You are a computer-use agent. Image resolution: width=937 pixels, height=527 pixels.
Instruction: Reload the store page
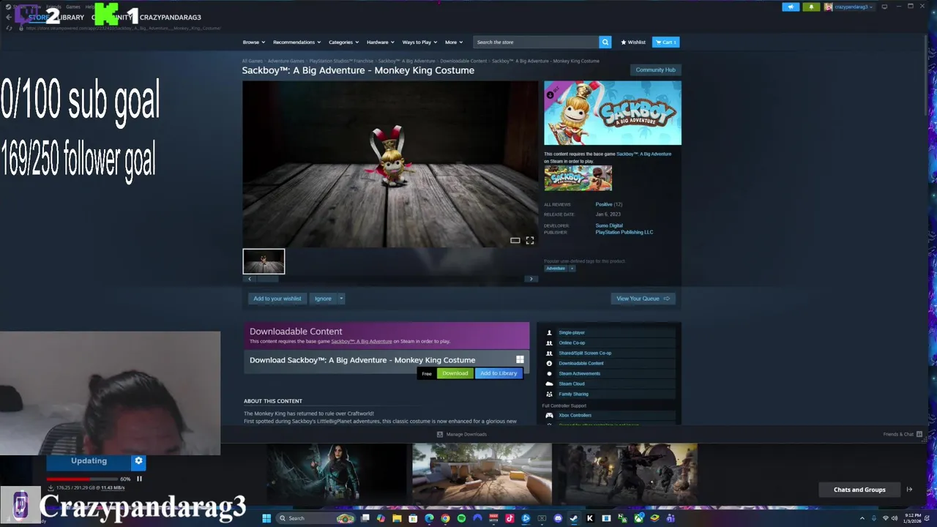point(9,28)
